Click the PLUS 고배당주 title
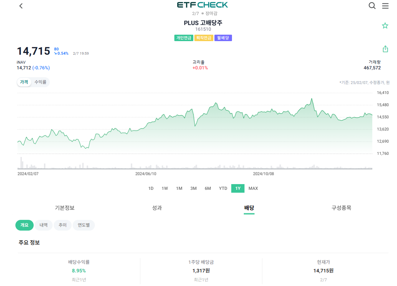 click(203, 23)
